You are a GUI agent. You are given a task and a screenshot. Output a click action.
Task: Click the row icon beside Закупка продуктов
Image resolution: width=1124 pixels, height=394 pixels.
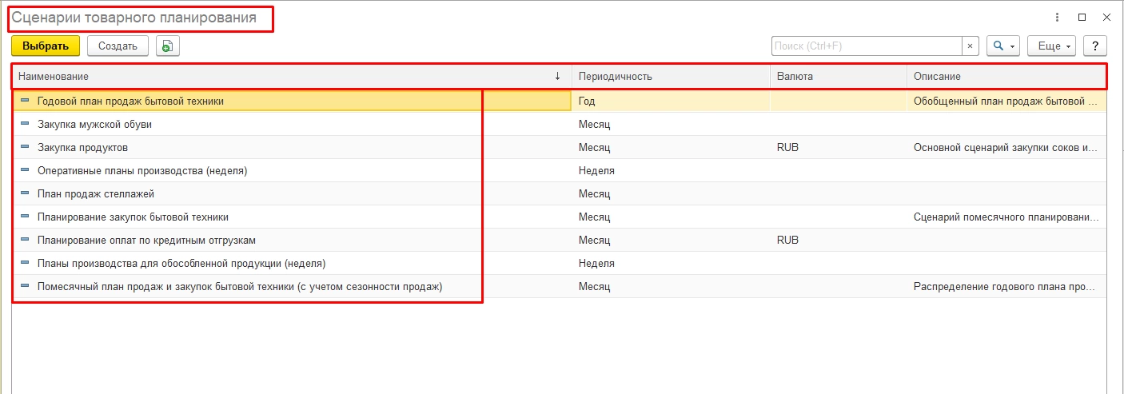pos(24,147)
